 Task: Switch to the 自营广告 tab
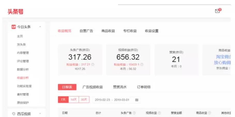point(86,31)
